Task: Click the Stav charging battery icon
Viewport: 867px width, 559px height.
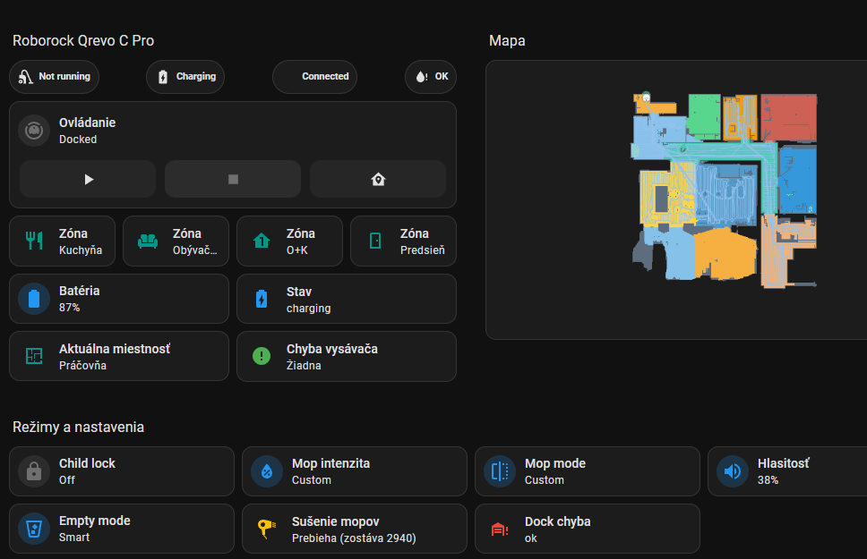Action: [262, 299]
